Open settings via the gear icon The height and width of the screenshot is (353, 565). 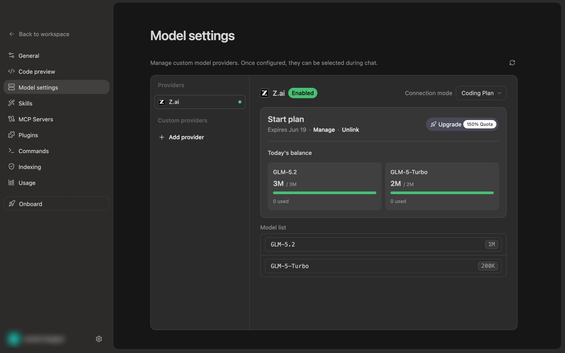(x=99, y=339)
